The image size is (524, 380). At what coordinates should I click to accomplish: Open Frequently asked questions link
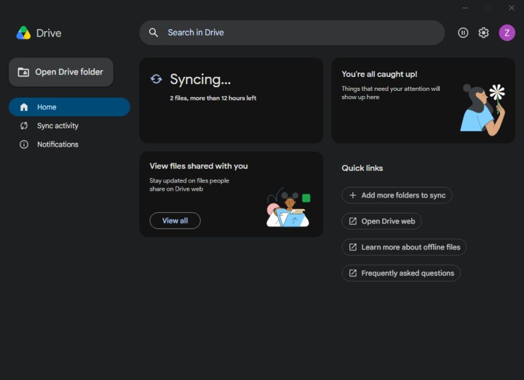click(x=401, y=273)
